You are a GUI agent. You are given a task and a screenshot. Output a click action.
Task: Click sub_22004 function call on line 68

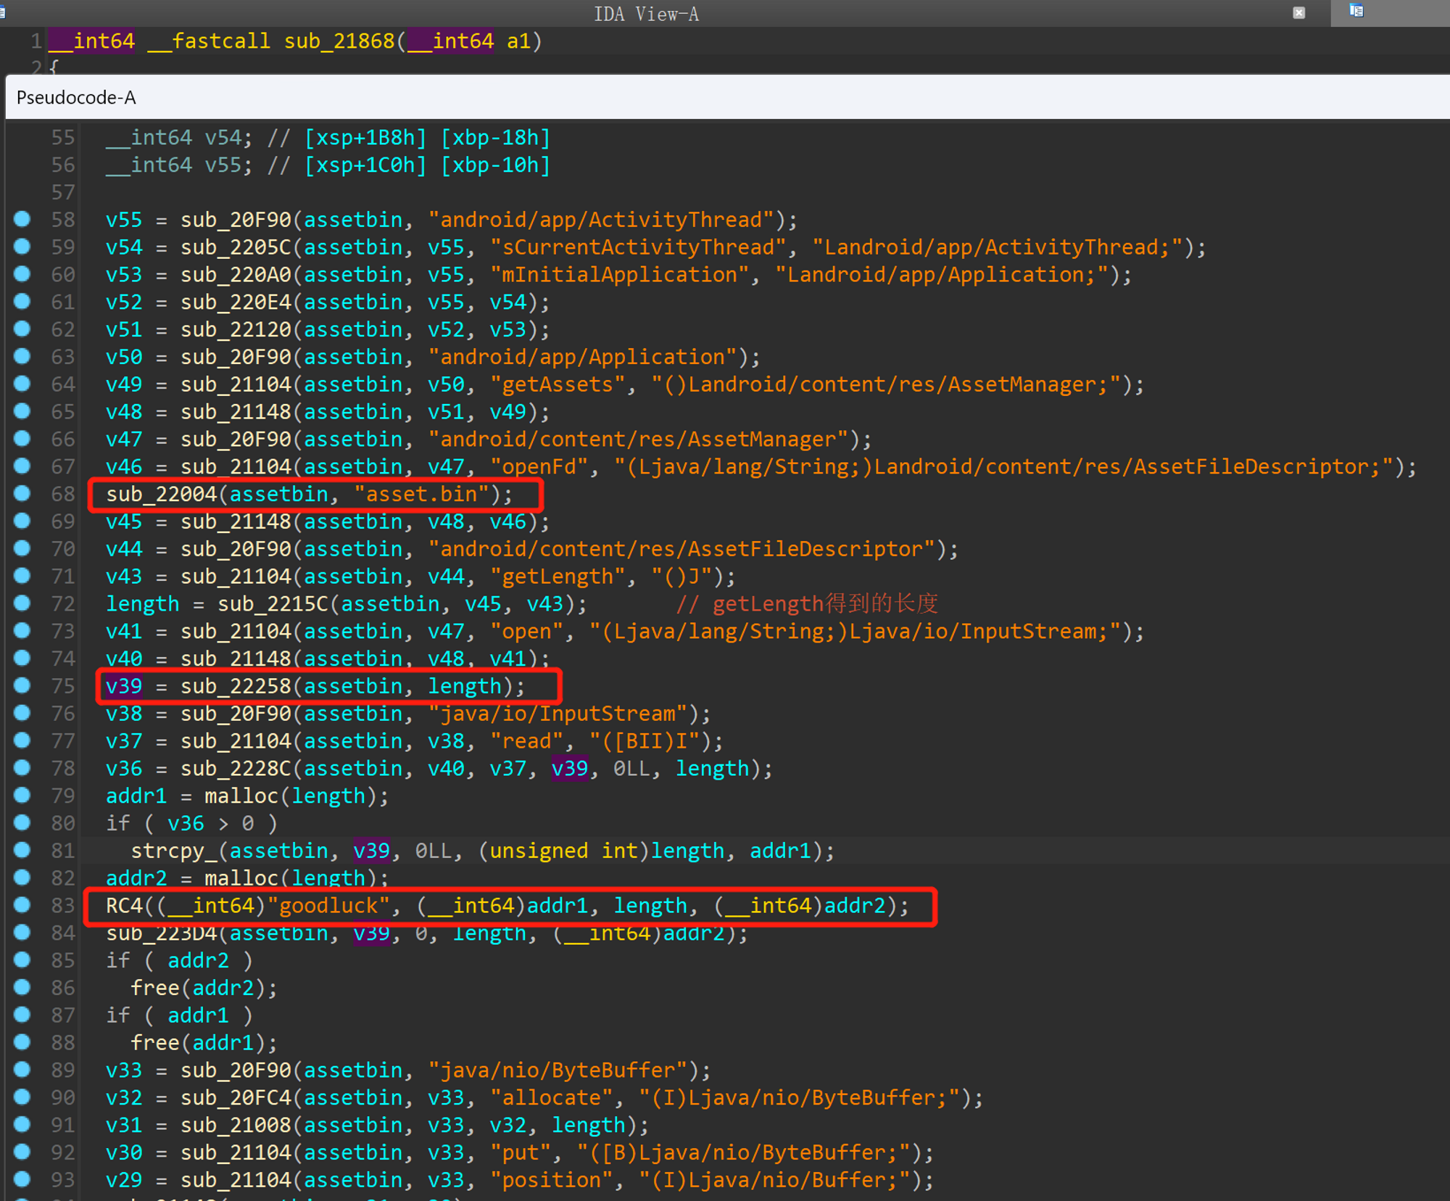161,494
